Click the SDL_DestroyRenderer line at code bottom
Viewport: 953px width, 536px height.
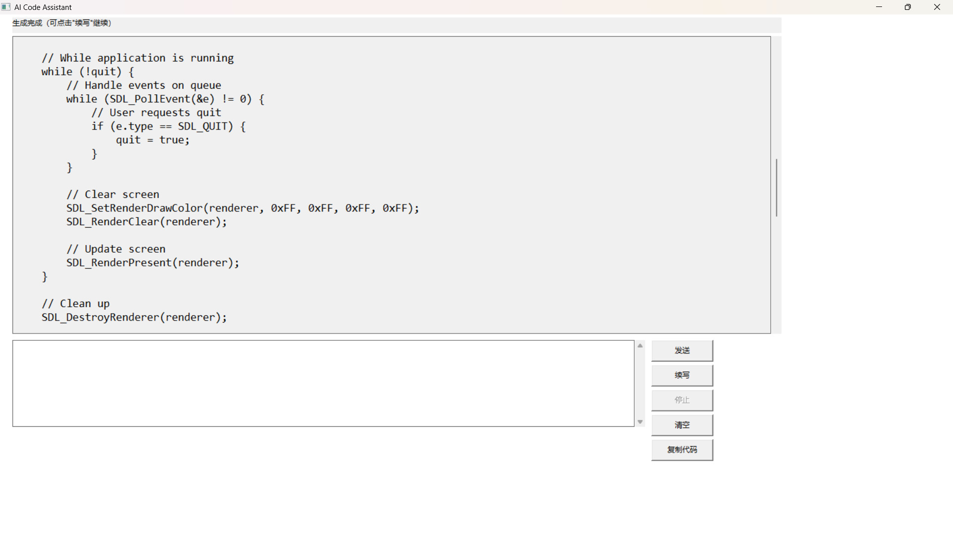coord(134,317)
